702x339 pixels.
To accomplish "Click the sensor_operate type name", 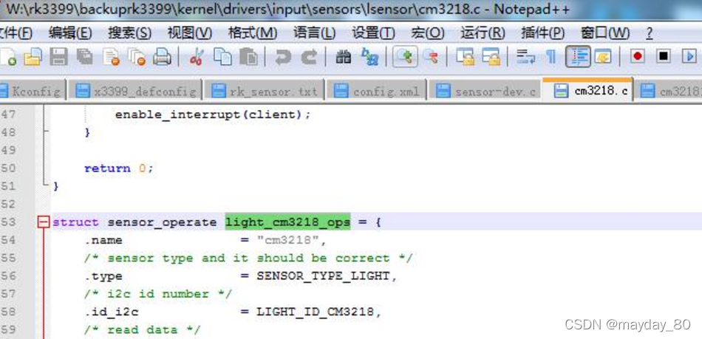I will coord(162,222).
